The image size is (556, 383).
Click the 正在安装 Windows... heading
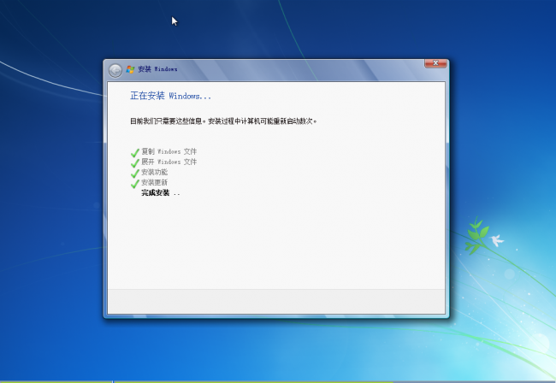click(170, 96)
